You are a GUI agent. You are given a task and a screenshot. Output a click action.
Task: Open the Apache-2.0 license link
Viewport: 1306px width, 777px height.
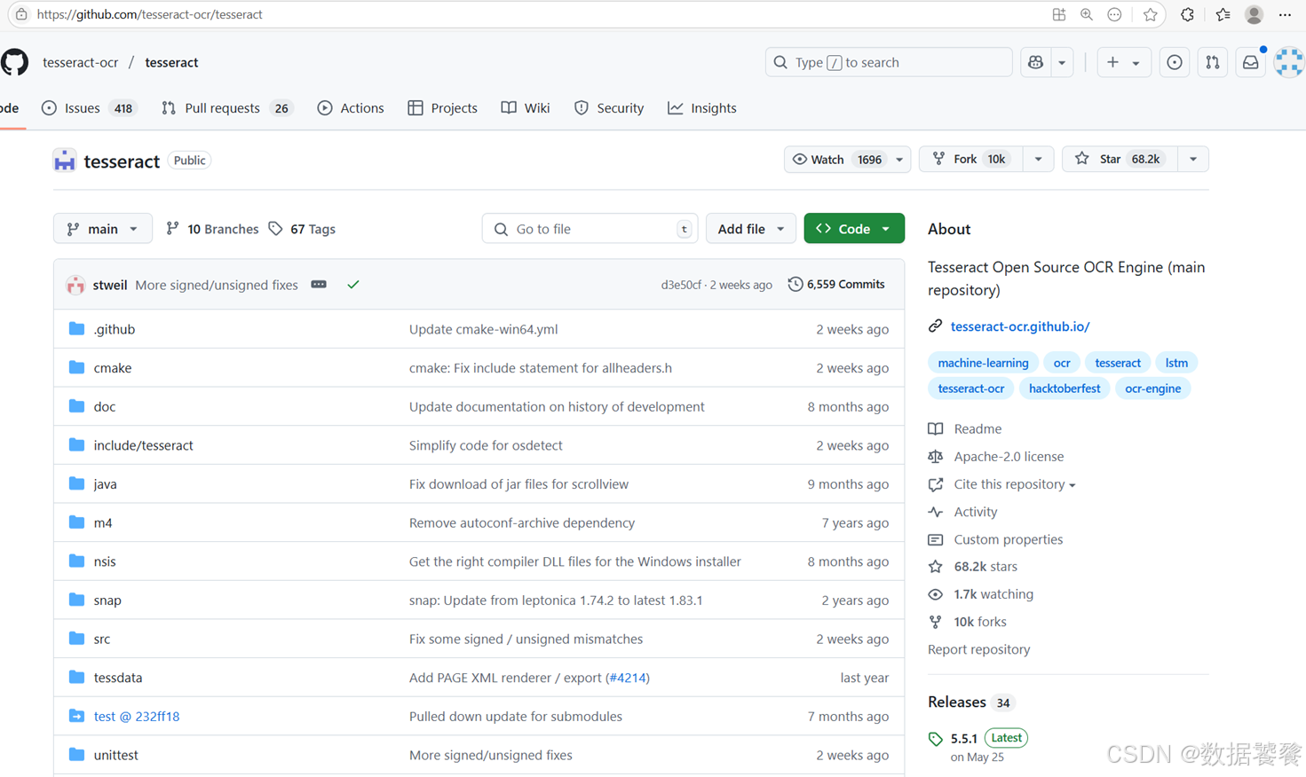point(1009,457)
